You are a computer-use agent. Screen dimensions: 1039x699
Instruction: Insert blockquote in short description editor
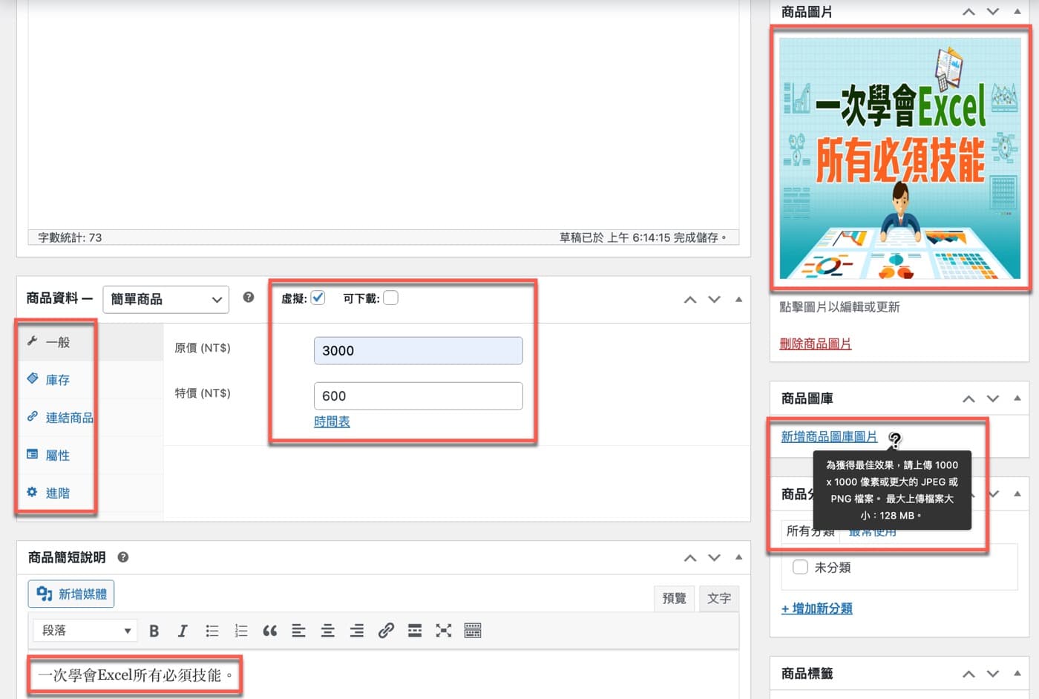tap(270, 631)
